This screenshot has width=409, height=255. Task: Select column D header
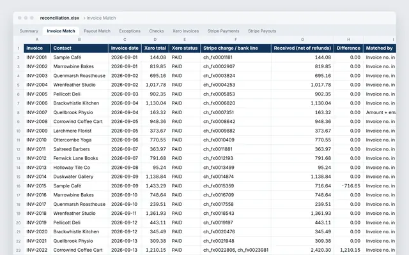[155, 40]
